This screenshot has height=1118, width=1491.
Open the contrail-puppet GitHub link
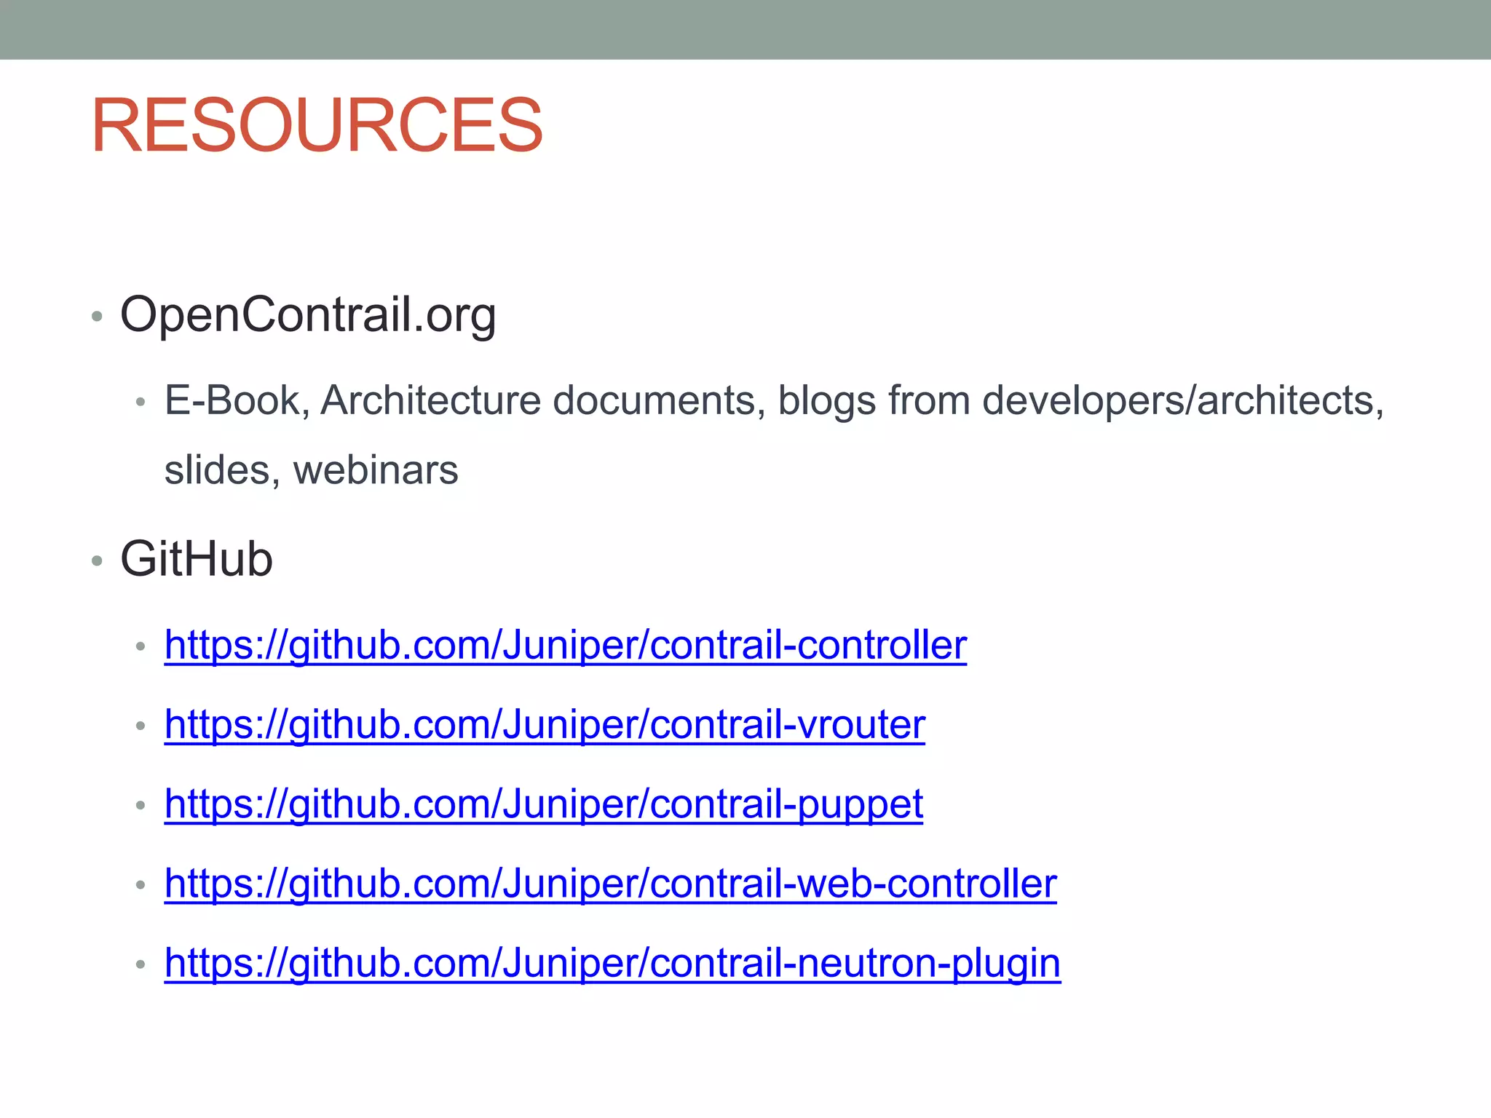click(544, 804)
